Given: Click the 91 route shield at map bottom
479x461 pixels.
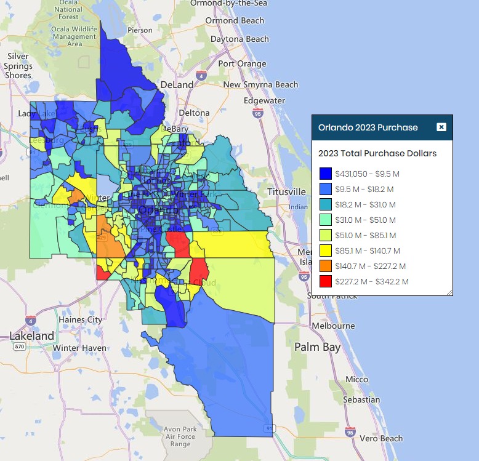Looking at the screenshot, I should click(x=270, y=428).
